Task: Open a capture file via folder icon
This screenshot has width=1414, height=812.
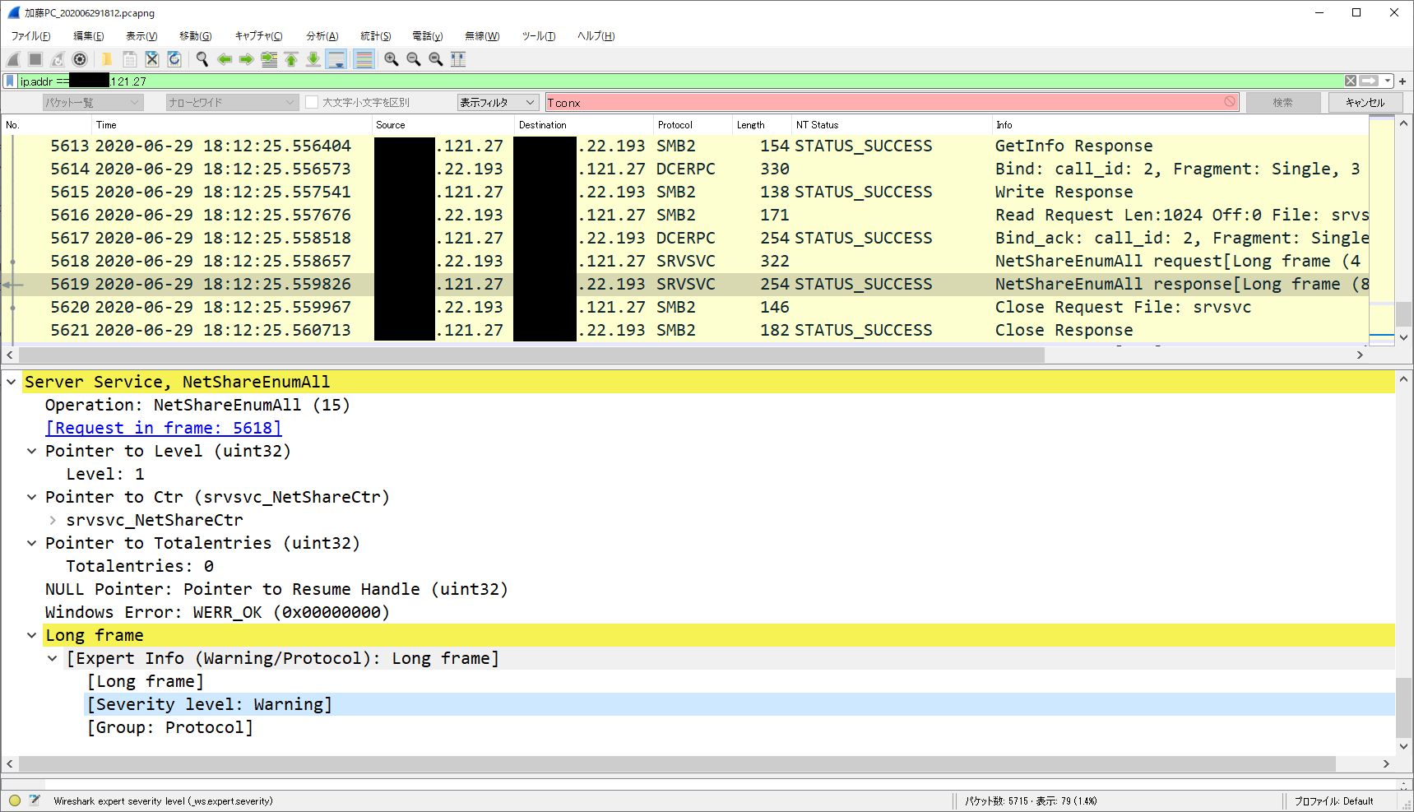Action: [107, 59]
